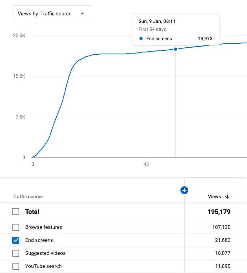Open the YouTube search traffic source
Screen dimensions: 247x273
point(43,266)
